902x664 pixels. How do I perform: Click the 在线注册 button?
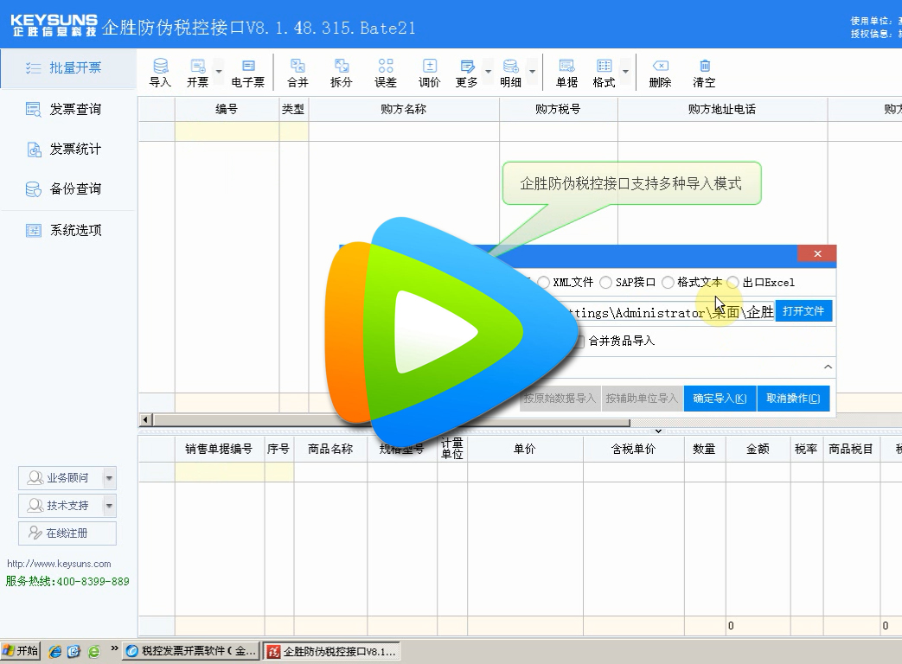(x=67, y=533)
